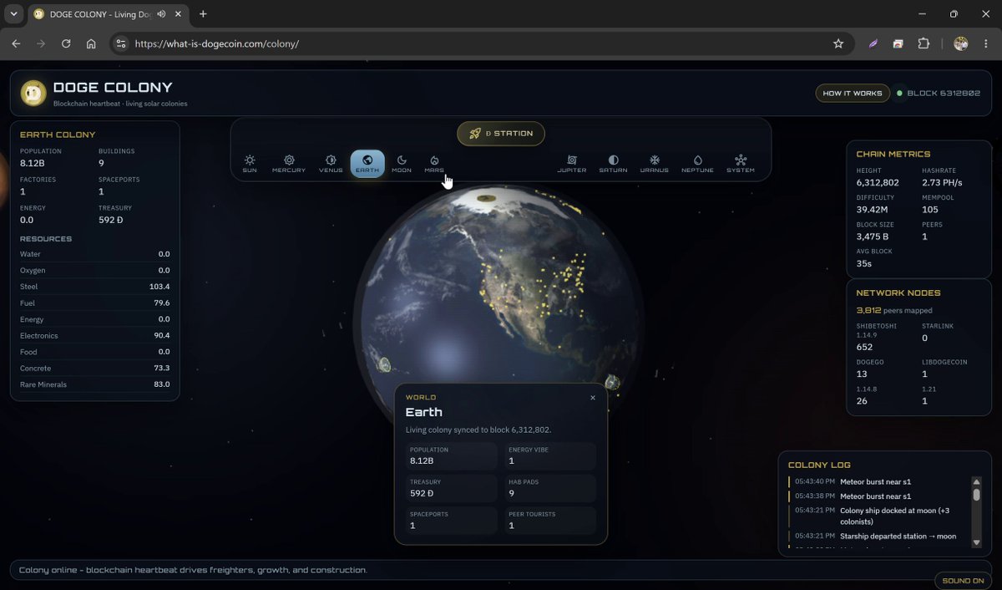Click the Concrete resource row

coord(95,368)
